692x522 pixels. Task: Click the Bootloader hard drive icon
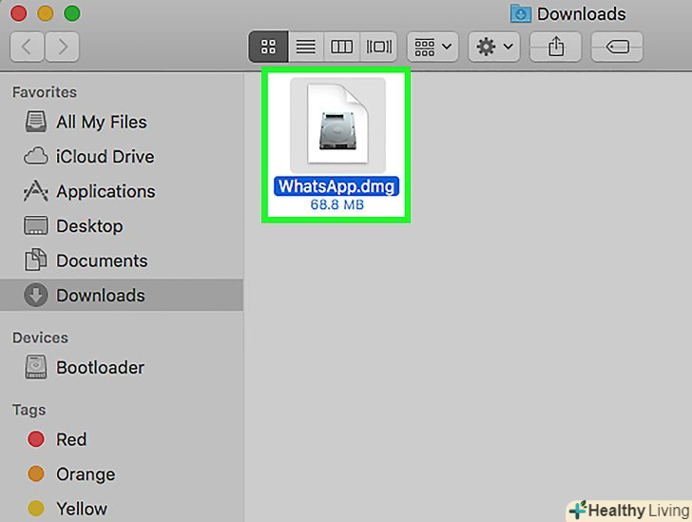pos(36,367)
